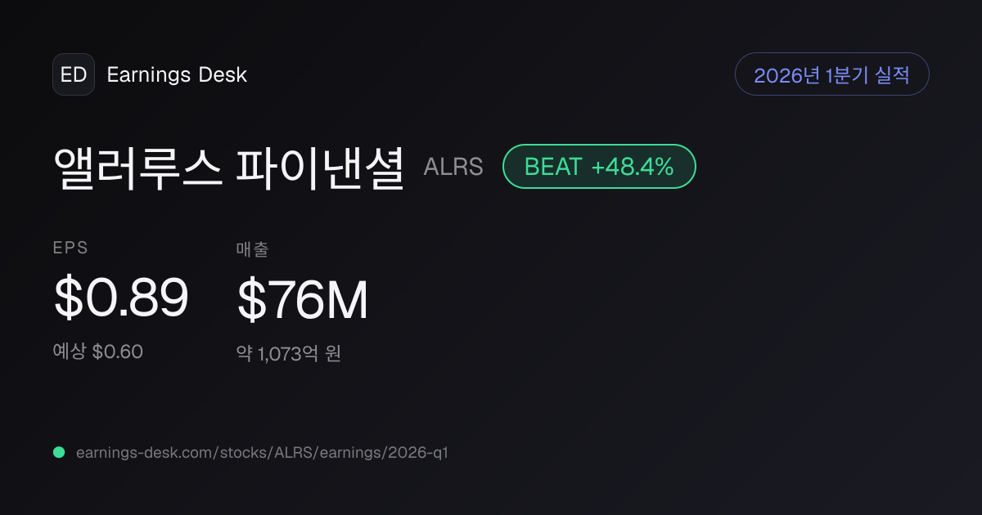Open the Earnings Desk brand name
Image resolution: width=982 pixels, height=515 pixels.
177,74
